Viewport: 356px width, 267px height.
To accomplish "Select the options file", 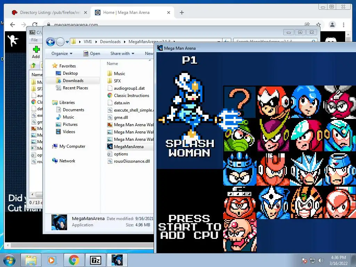I will 121,154.
